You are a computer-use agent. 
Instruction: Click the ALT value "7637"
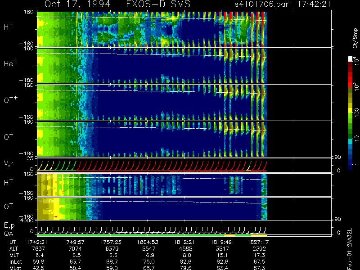click(39, 249)
